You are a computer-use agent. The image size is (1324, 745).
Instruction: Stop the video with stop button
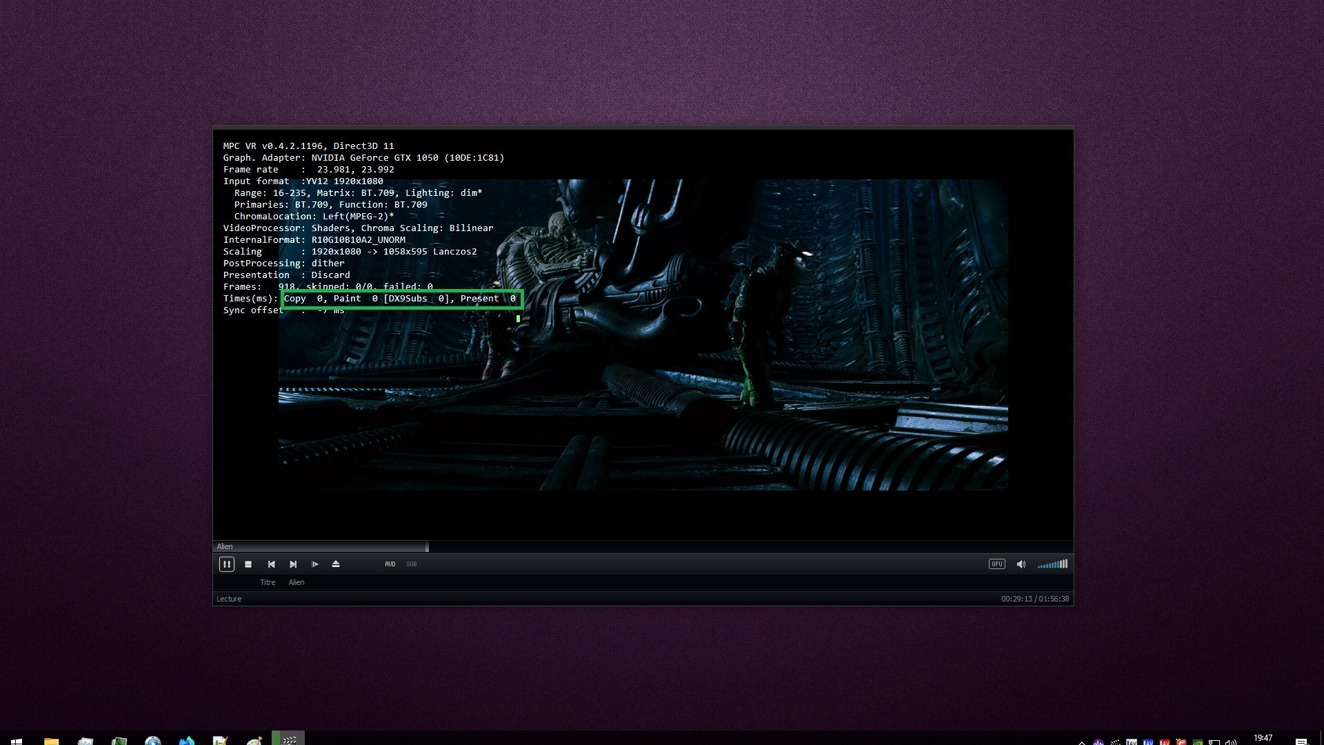[x=248, y=564]
